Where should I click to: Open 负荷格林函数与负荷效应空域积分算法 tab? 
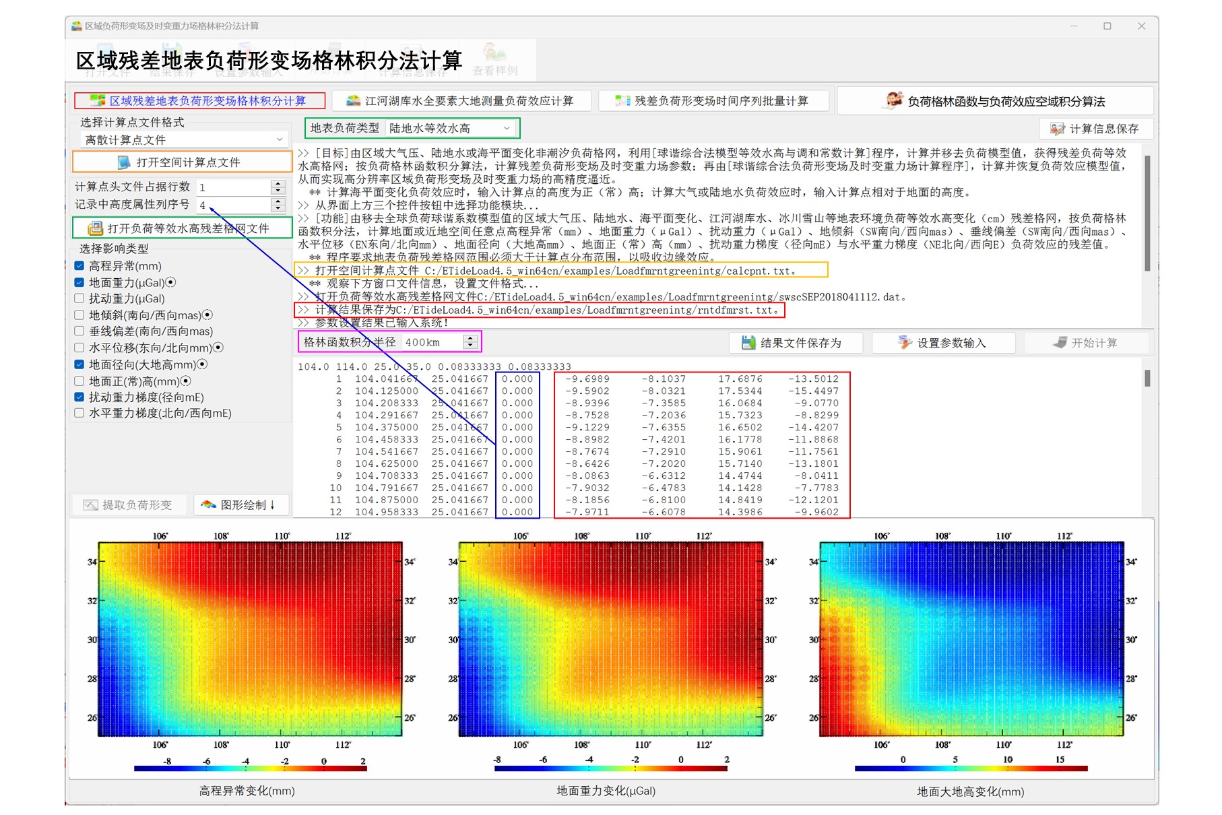point(996,101)
